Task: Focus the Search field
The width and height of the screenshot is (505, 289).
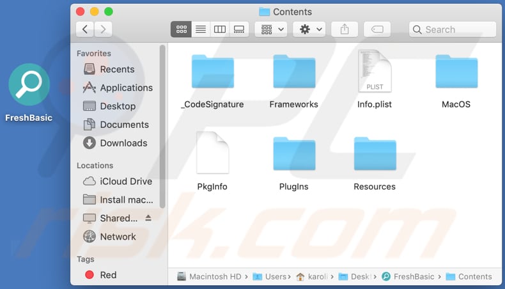Action: point(453,29)
